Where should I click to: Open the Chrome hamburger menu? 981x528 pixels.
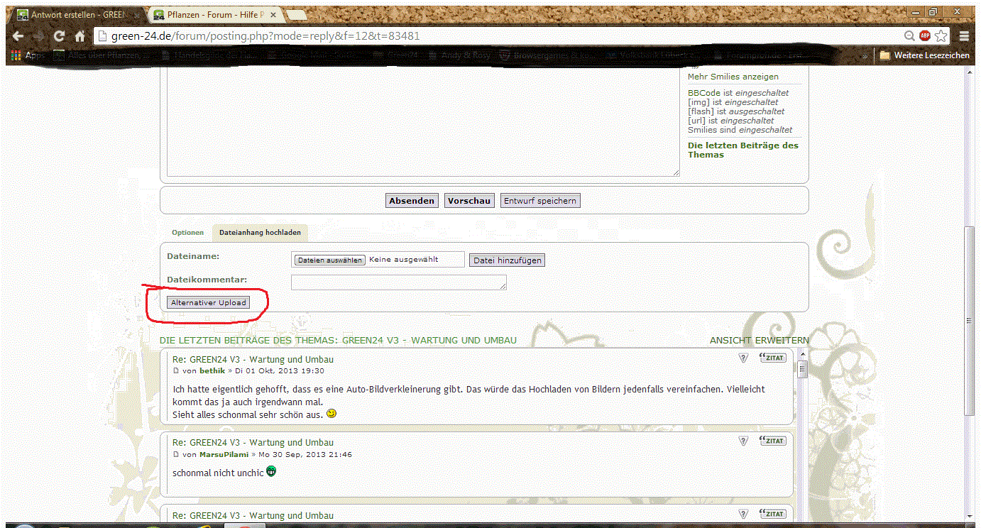click(x=964, y=35)
